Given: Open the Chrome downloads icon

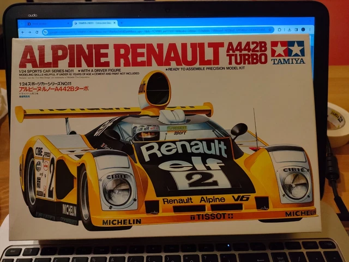Looking at the screenshot, I should [x=290, y=29].
